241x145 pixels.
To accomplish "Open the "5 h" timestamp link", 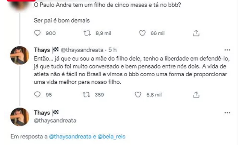I will coord(113,50).
